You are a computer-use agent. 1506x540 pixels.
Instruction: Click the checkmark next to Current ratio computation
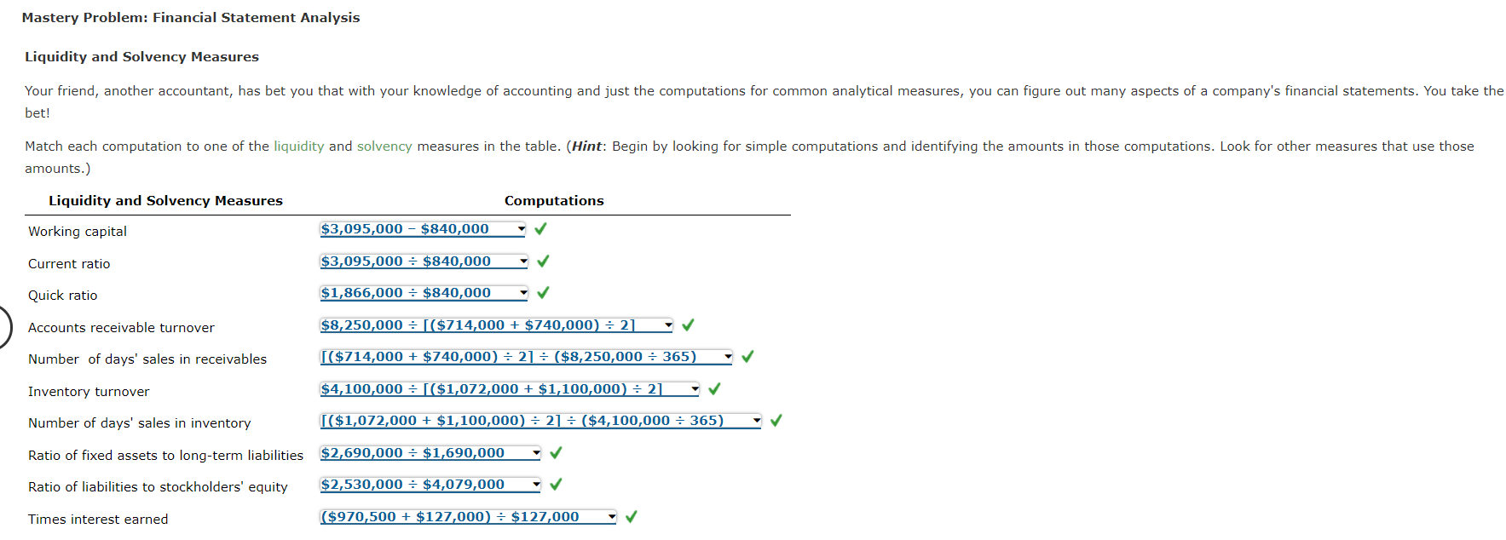pos(542,261)
